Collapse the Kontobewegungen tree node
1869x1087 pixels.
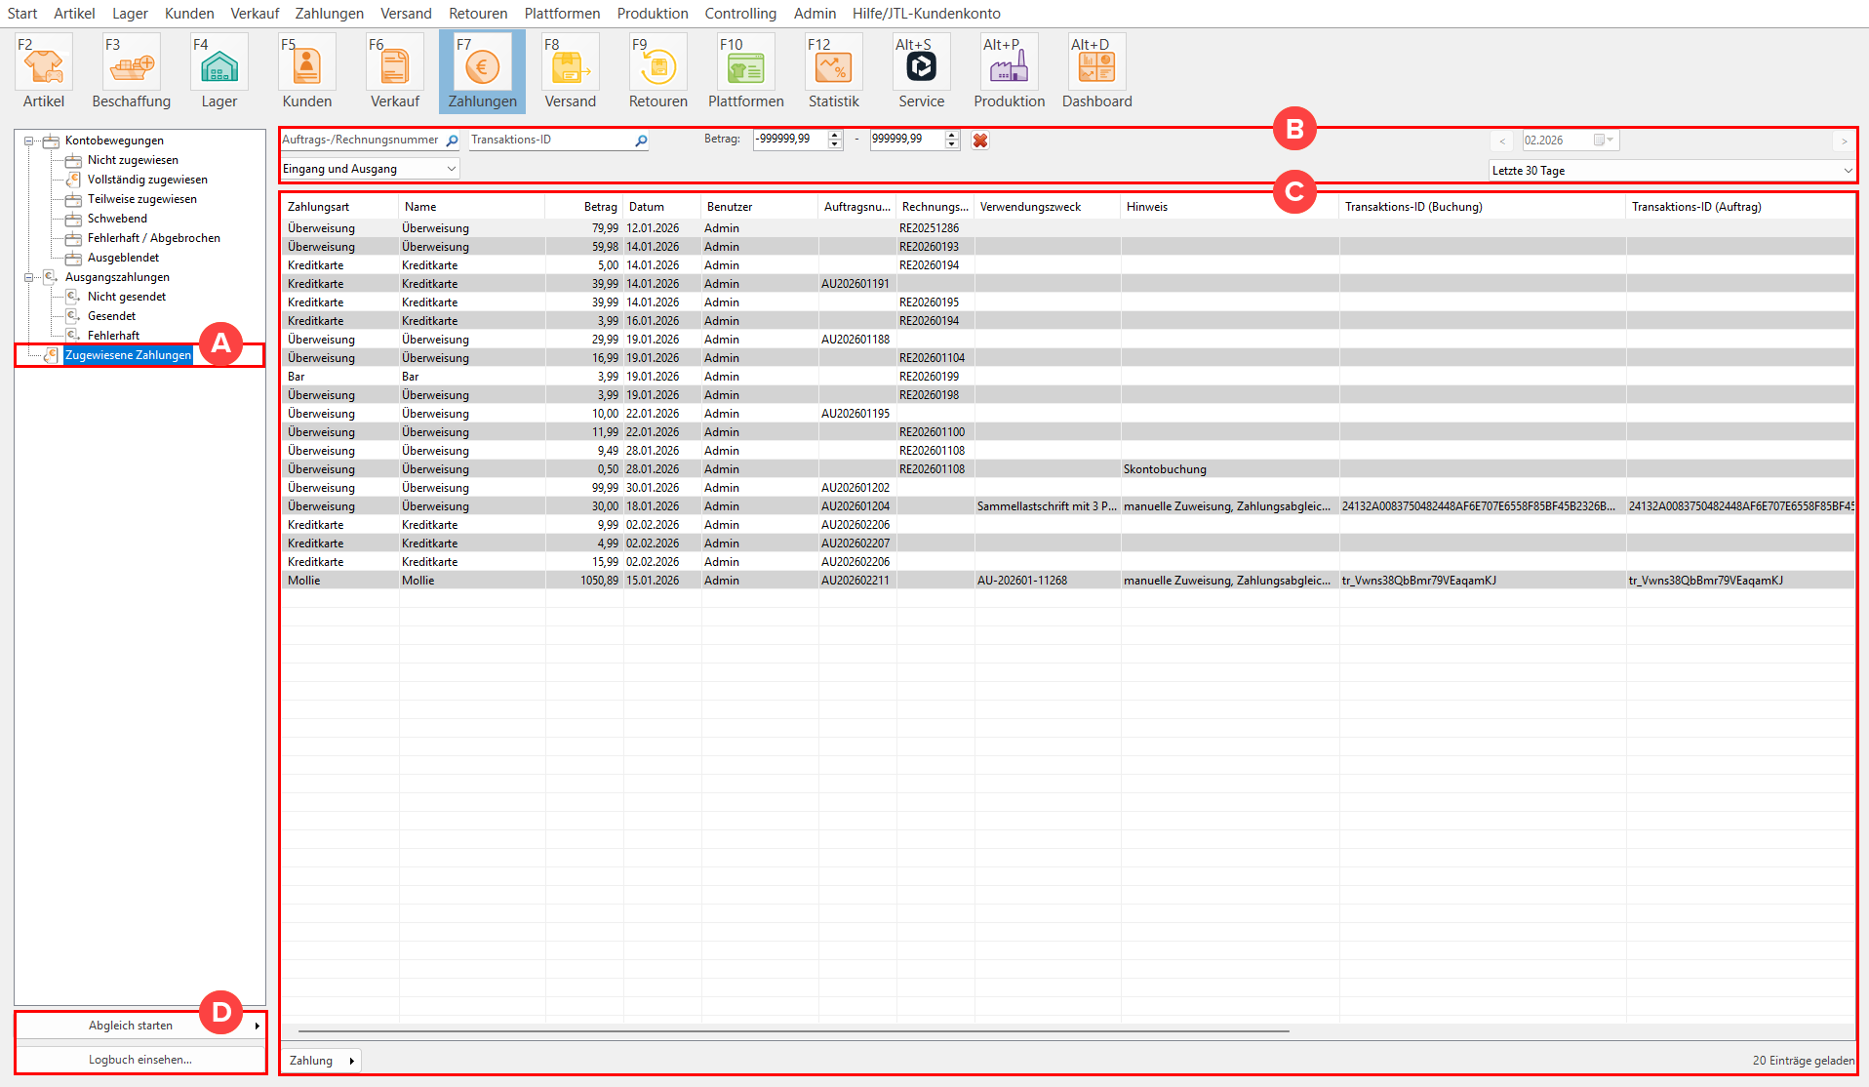tap(29, 141)
